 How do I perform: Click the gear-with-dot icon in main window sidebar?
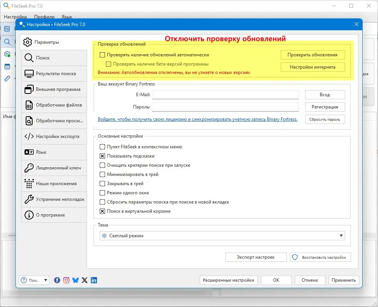(x=7, y=54)
